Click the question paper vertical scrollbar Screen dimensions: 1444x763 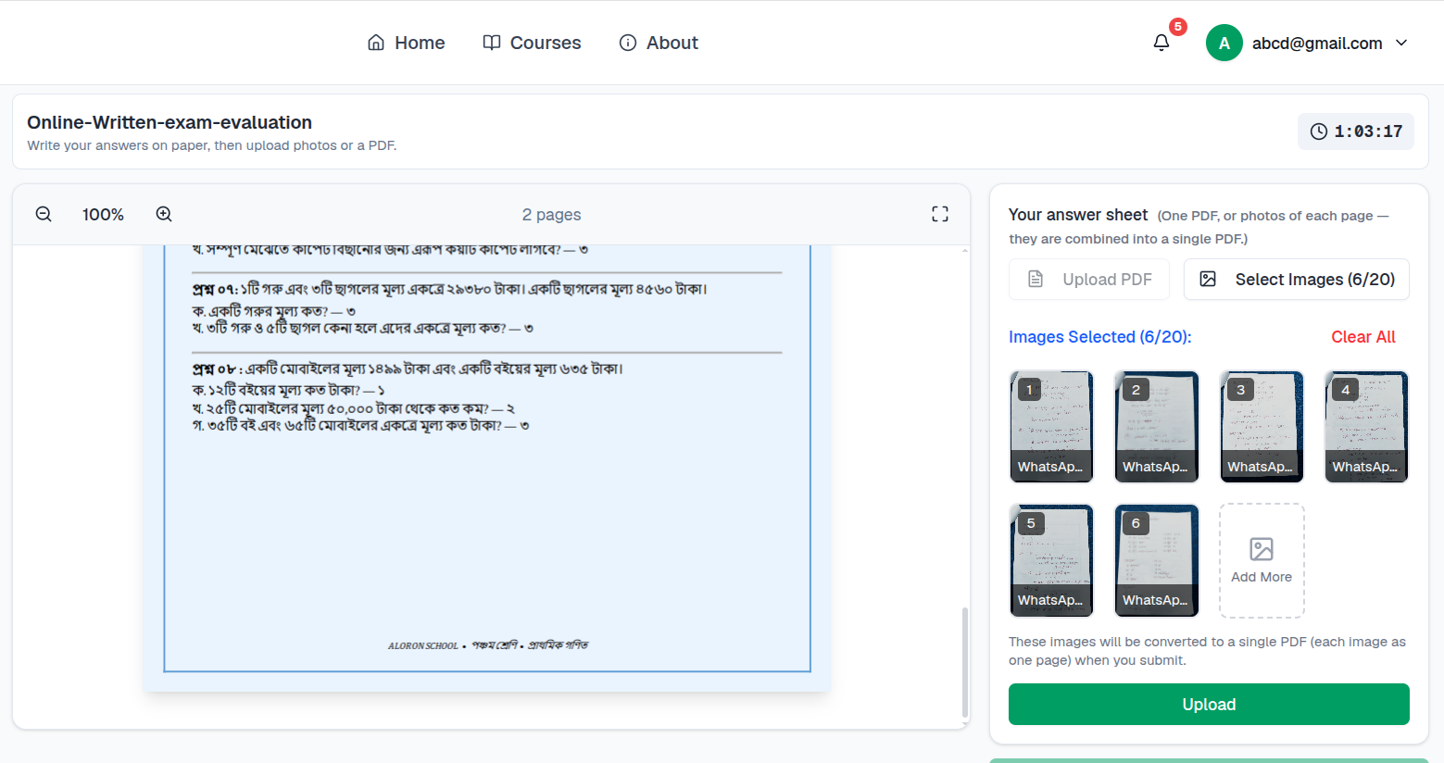tap(965, 662)
